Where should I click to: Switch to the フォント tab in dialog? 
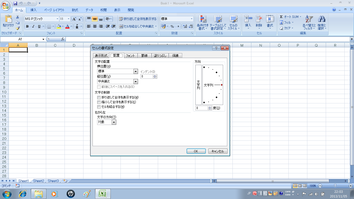click(130, 55)
